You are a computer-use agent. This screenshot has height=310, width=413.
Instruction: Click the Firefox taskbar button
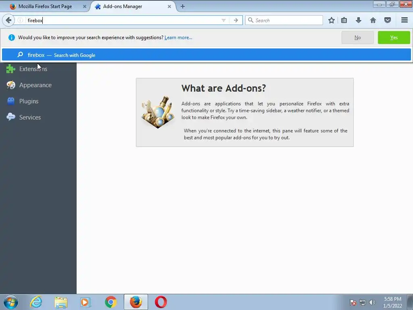[x=136, y=302]
